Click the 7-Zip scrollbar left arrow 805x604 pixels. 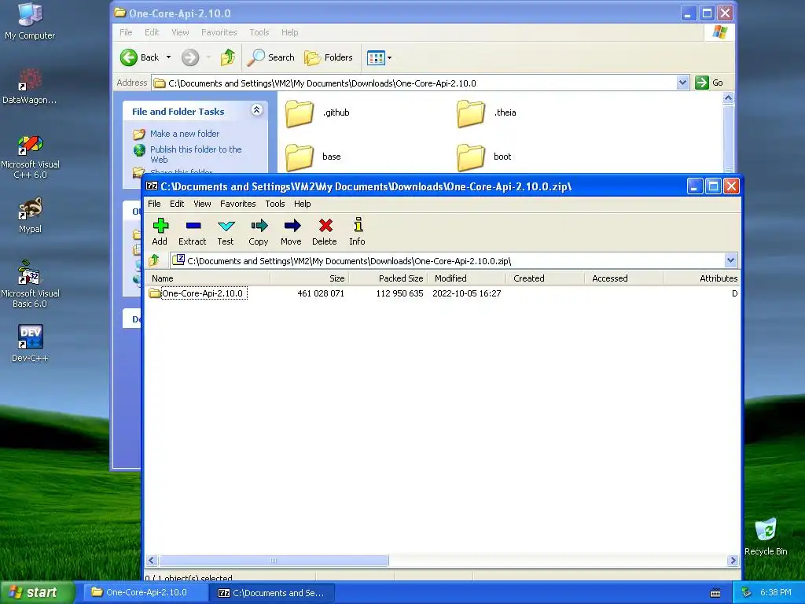(x=152, y=560)
